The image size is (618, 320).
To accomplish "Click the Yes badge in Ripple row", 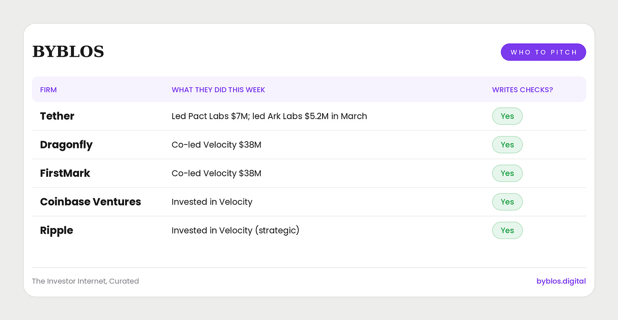I will click(x=507, y=231).
